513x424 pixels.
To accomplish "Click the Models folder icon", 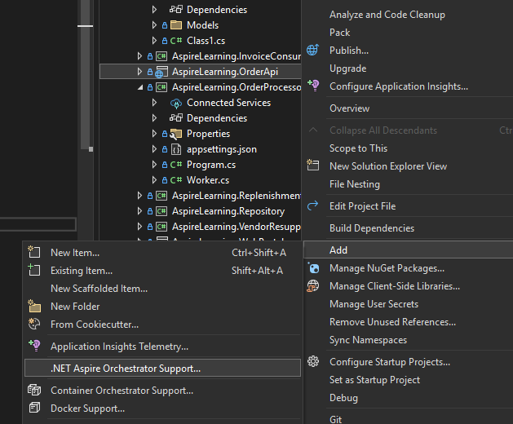I will coord(176,24).
